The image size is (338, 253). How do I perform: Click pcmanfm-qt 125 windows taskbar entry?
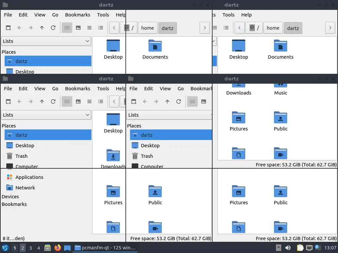click(x=105, y=248)
